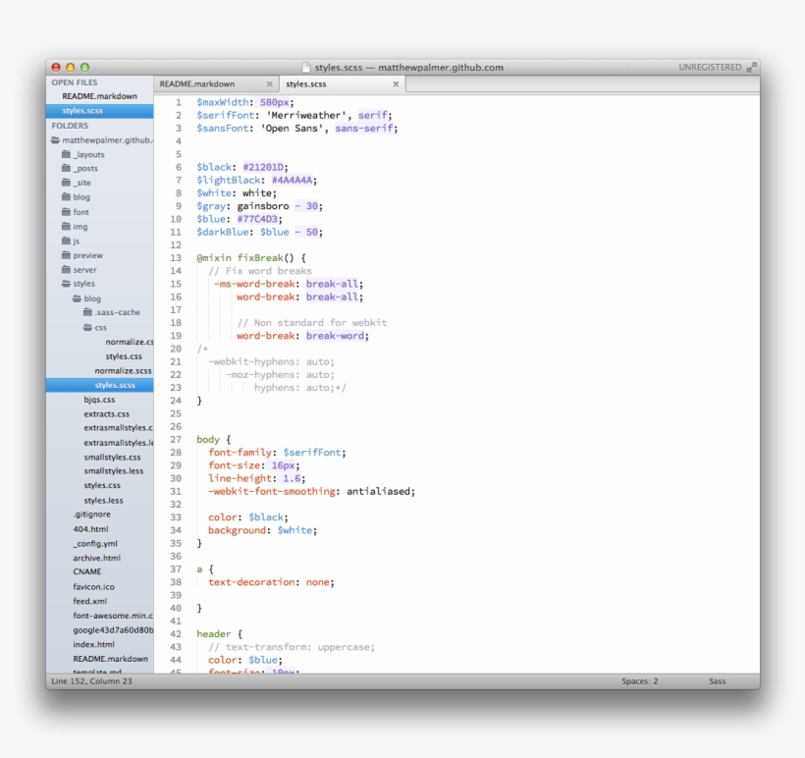Close the README.markdown tab

tap(270, 84)
